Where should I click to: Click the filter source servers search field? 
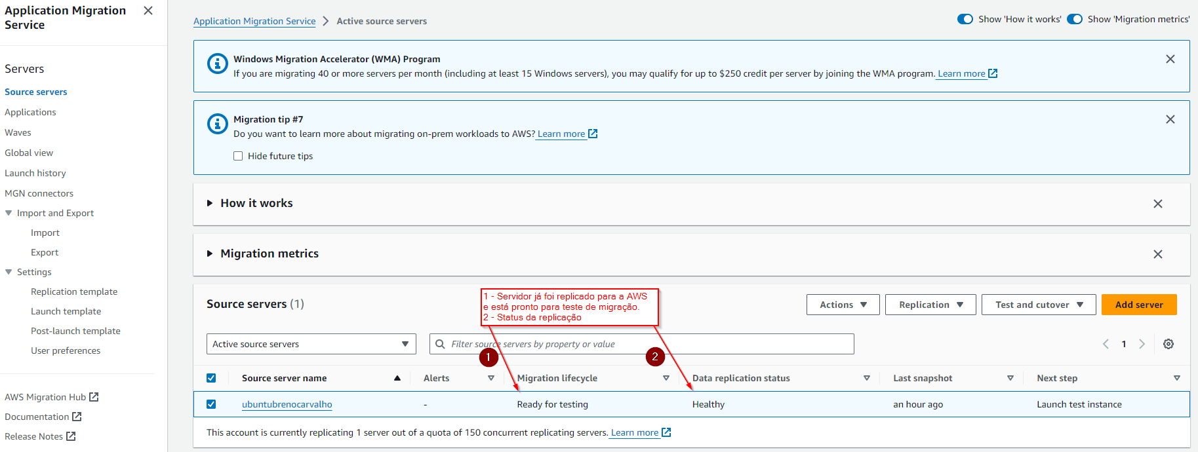coord(643,344)
